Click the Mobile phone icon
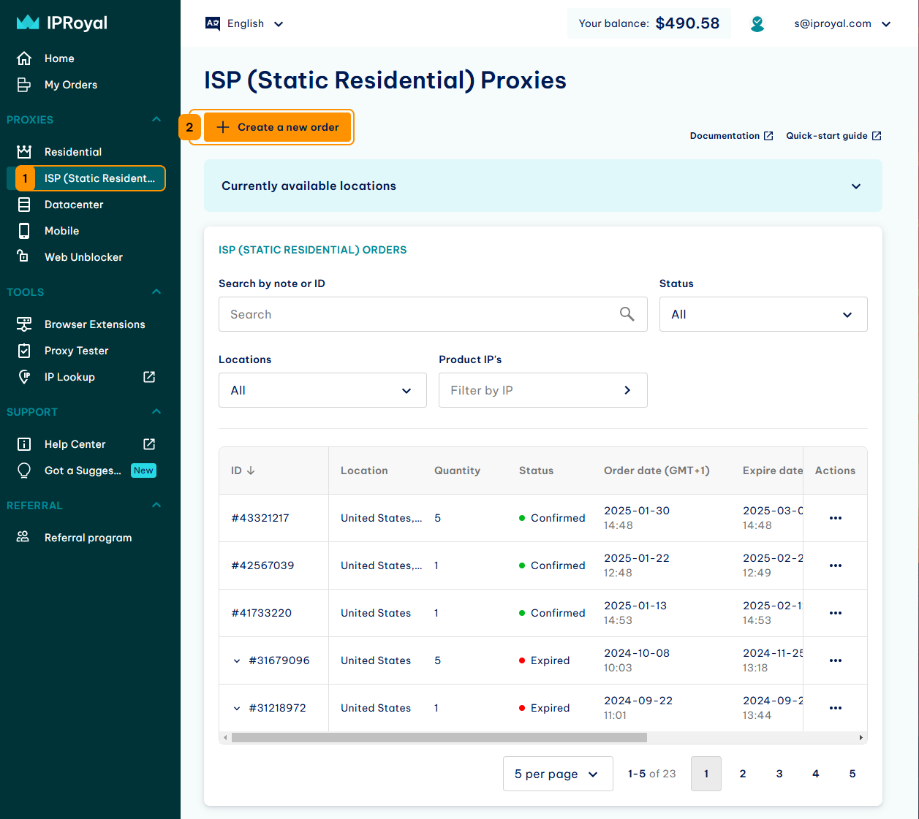Viewport: 919px width, 819px height. click(24, 231)
